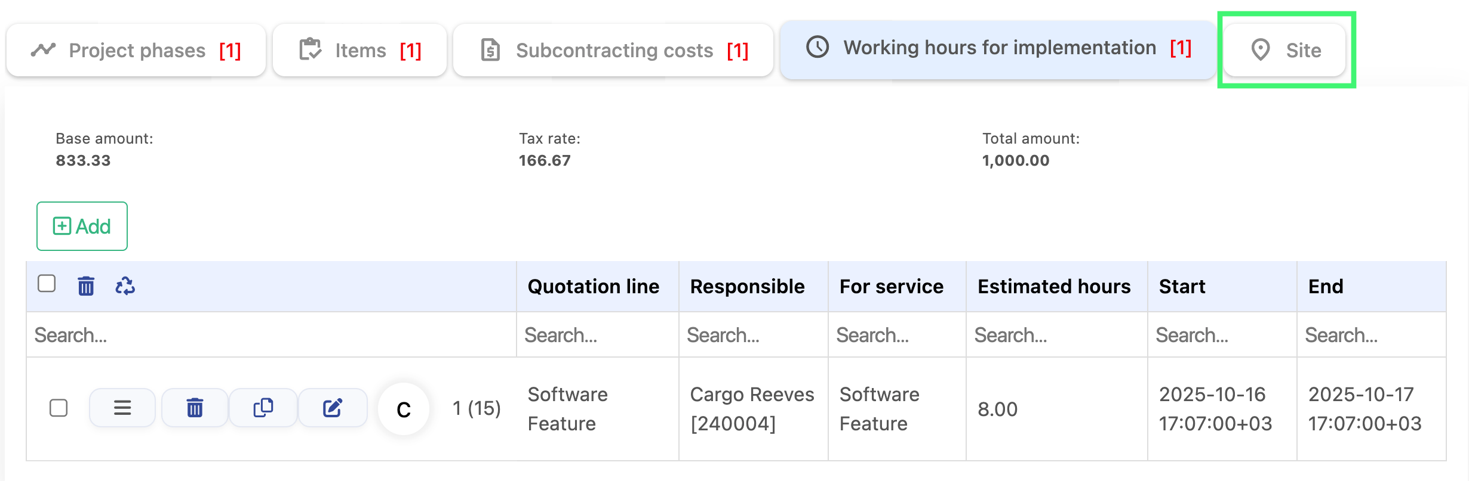This screenshot has height=481, width=1469.
Task: Edit the row with pencil icon
Action: coord(333,408)
